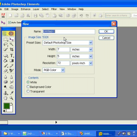Select the Smudge tool
The width and height of the screenshot is (137, 137).
[12, 82]
